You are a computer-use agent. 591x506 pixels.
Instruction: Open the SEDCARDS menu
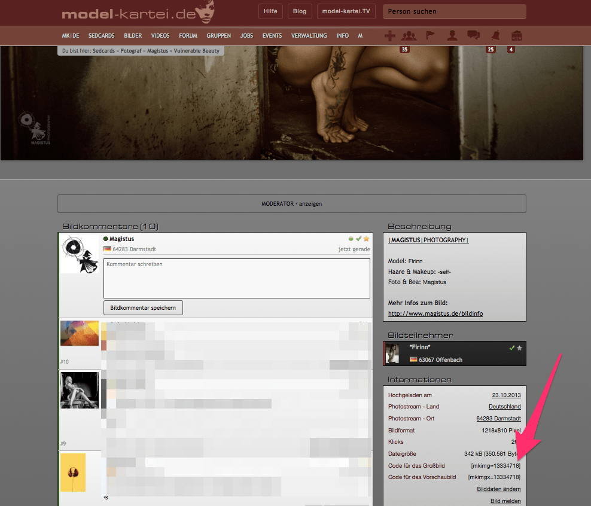(101, 36)
